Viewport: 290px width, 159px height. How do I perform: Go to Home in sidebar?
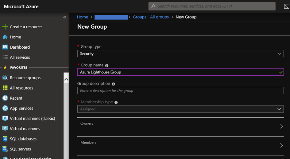(x=15, y=37)
